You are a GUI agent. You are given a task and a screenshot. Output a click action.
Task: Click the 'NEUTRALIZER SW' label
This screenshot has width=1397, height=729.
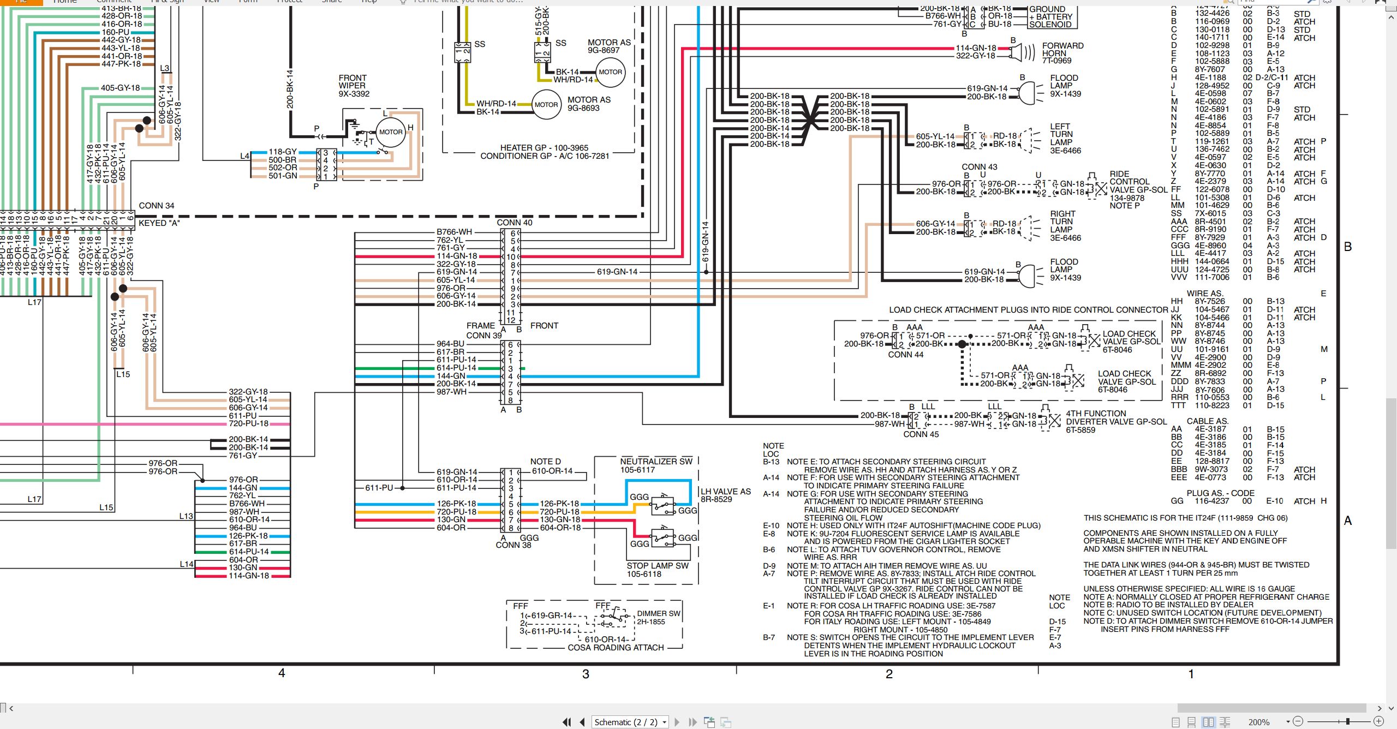(656, 461)
